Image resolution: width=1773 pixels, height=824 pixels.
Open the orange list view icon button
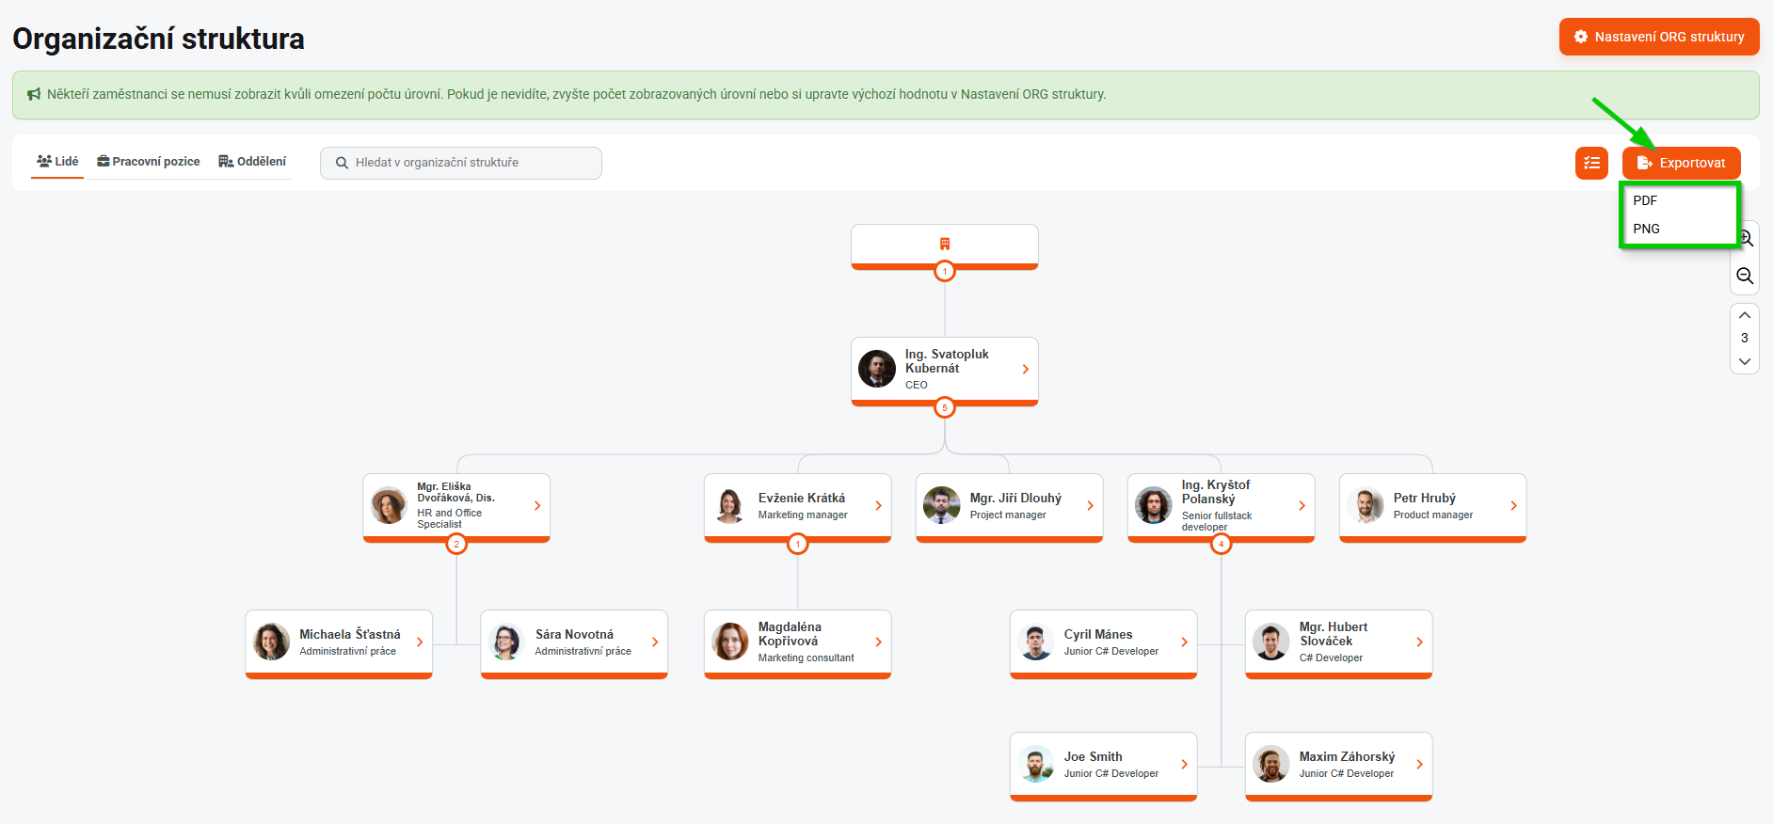coord(1591,163)
